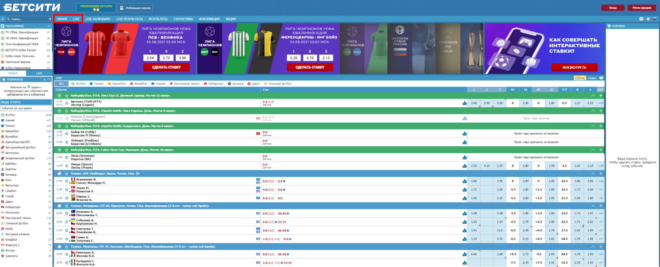Image resolution: width=660 pixels, height=267 pixels.
Task: Collapse the ITF 60 Пршеров women section
Action: tap(593, 206)
